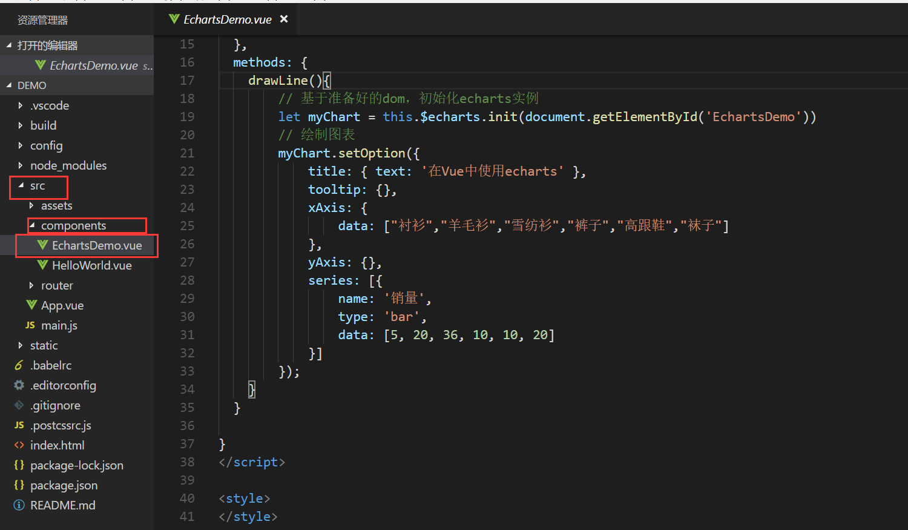908x530 pixels.
Task: Click the 资源管理器 panel title
Action: coord(42,20)
